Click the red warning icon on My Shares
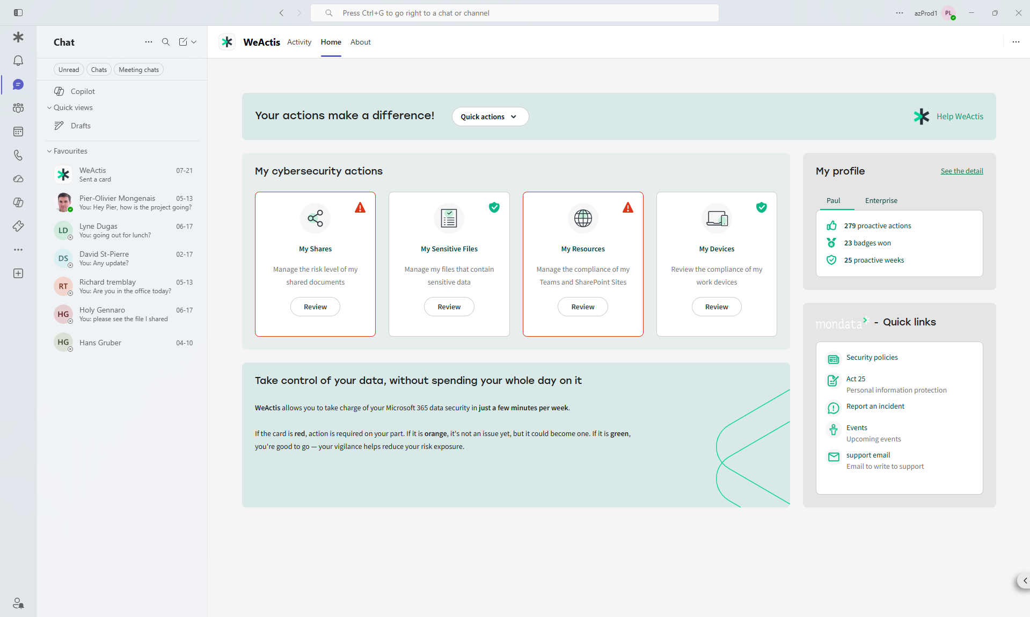Viewport: 1030px width, 617px height. coord(360,208)
